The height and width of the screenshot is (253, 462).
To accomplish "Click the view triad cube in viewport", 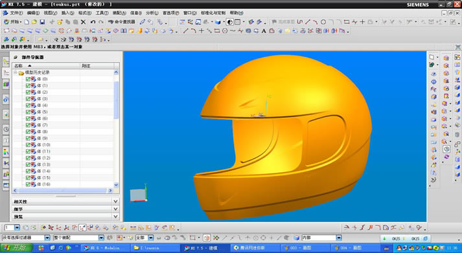I will click(x=138, y=195).
